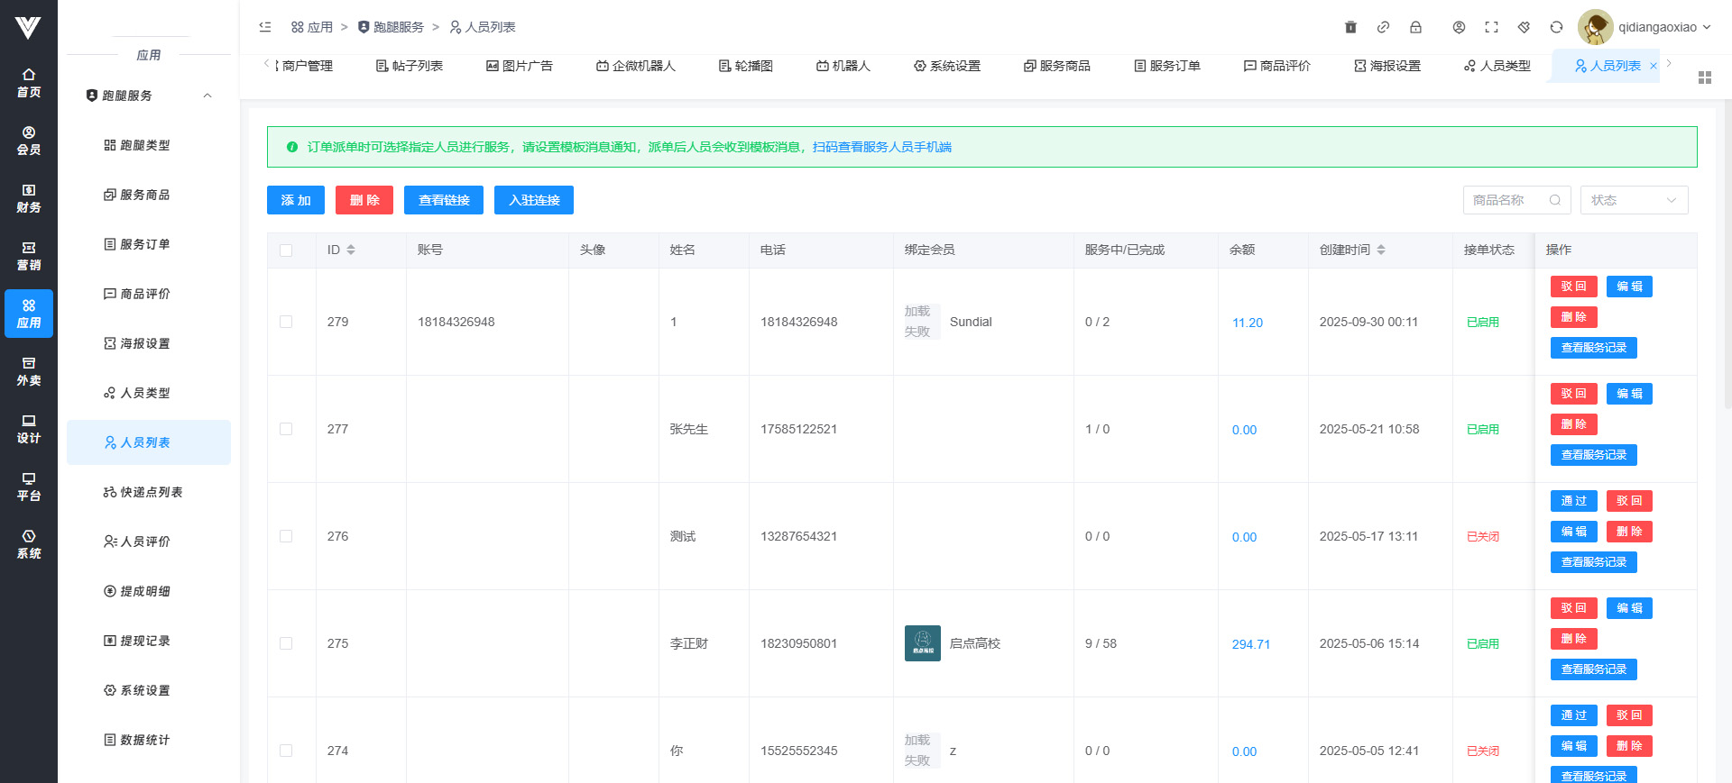
Task: Click the link icon in the header
Action: point(1383,27)
